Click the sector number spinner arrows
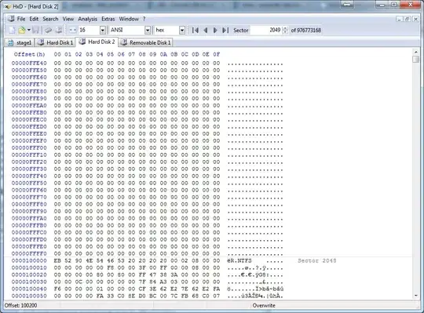The width and height of the screenshot is (424, 313). point(285,30)
